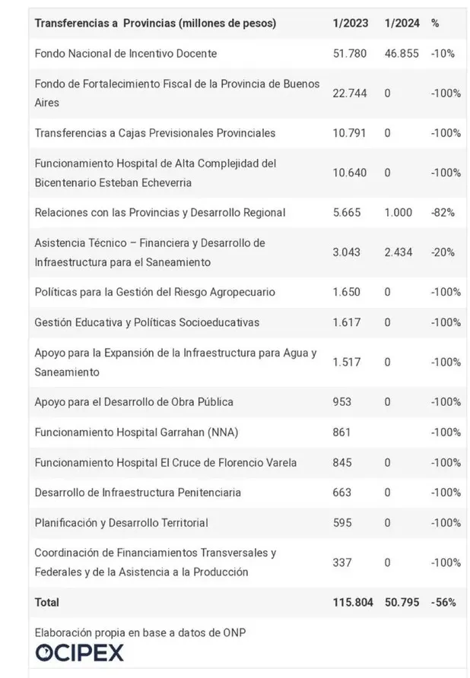Select the Funcionamiento Hospital Garrahan (NNA) row

[136, 432]
